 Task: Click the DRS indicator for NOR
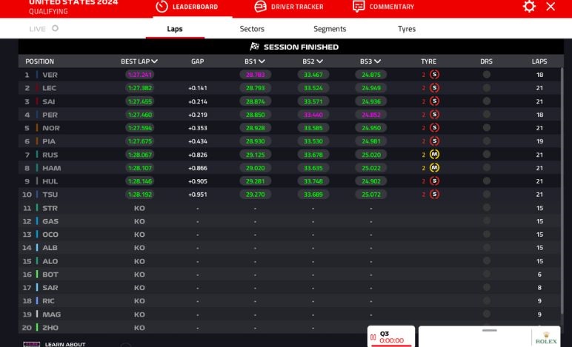pos(486,128)
